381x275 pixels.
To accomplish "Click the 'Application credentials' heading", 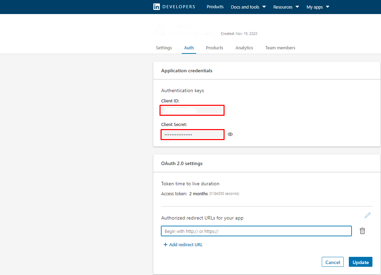I will pos(187,71).
